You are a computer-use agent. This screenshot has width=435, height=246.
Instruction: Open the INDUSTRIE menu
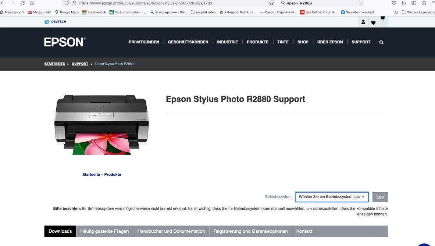[228, 42]
